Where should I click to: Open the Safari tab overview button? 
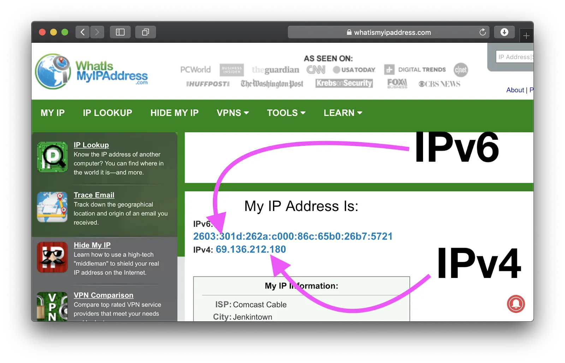(145, 32)
